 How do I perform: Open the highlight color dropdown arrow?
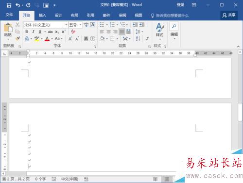click(x=42, y=39)
